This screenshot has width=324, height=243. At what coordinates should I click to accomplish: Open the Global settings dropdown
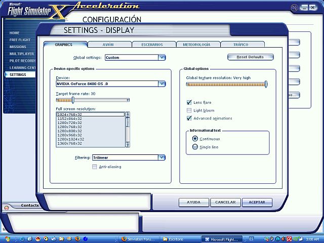pos(161,58)
